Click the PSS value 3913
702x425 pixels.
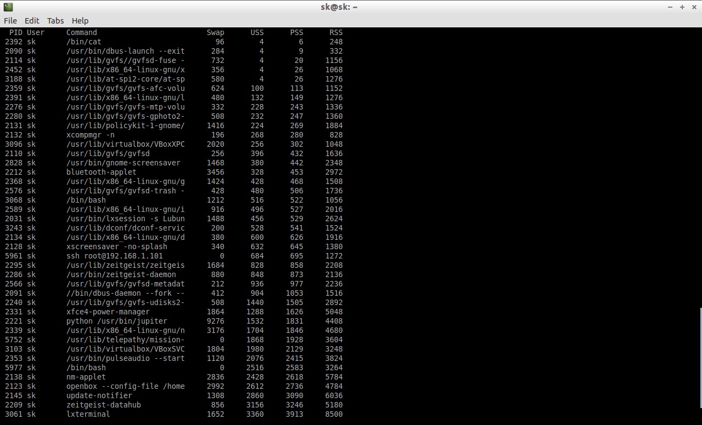pyautogui.click(x=295, y=414)
